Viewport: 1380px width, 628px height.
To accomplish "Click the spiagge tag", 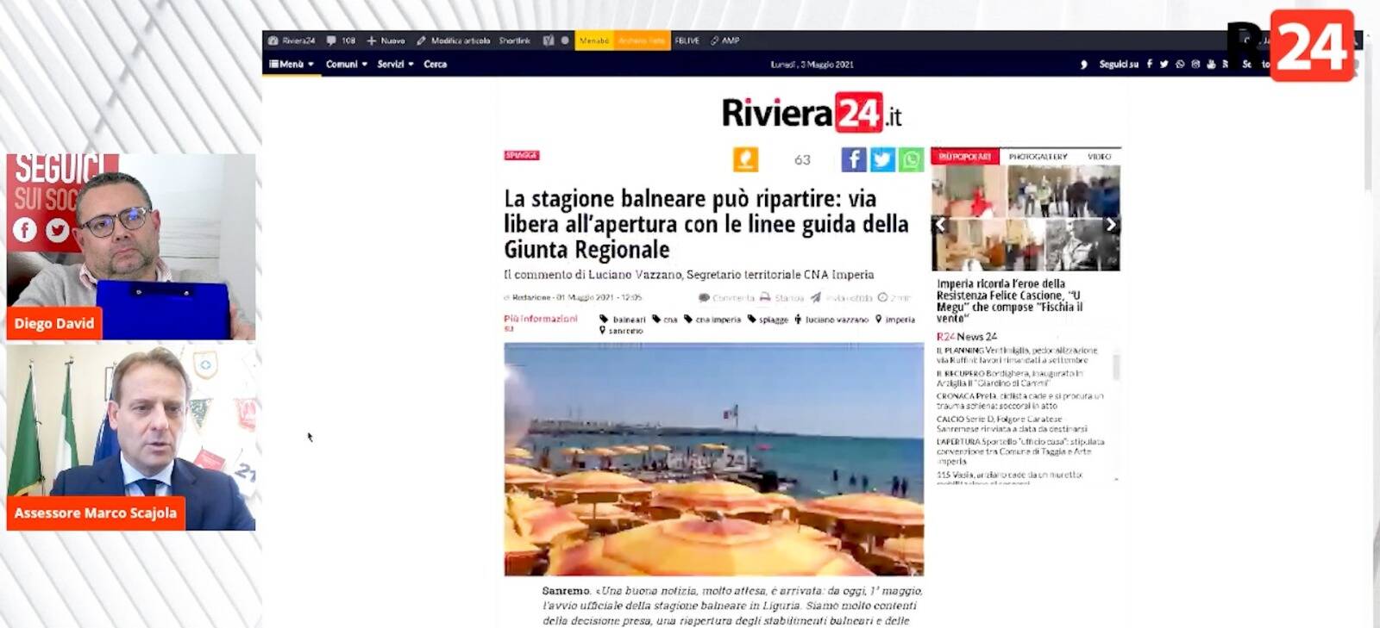I will [768, 320].
